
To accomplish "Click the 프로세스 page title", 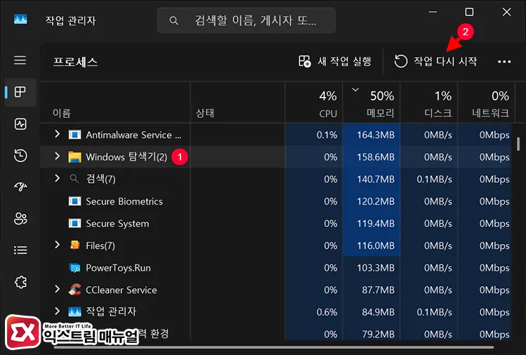I will (75, 62).
